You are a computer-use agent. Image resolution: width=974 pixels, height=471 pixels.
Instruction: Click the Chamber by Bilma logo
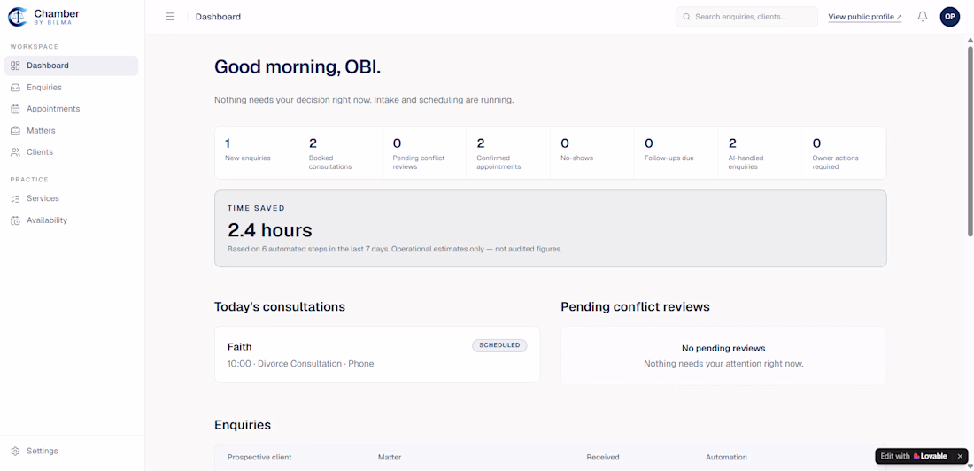coord(43,17)
